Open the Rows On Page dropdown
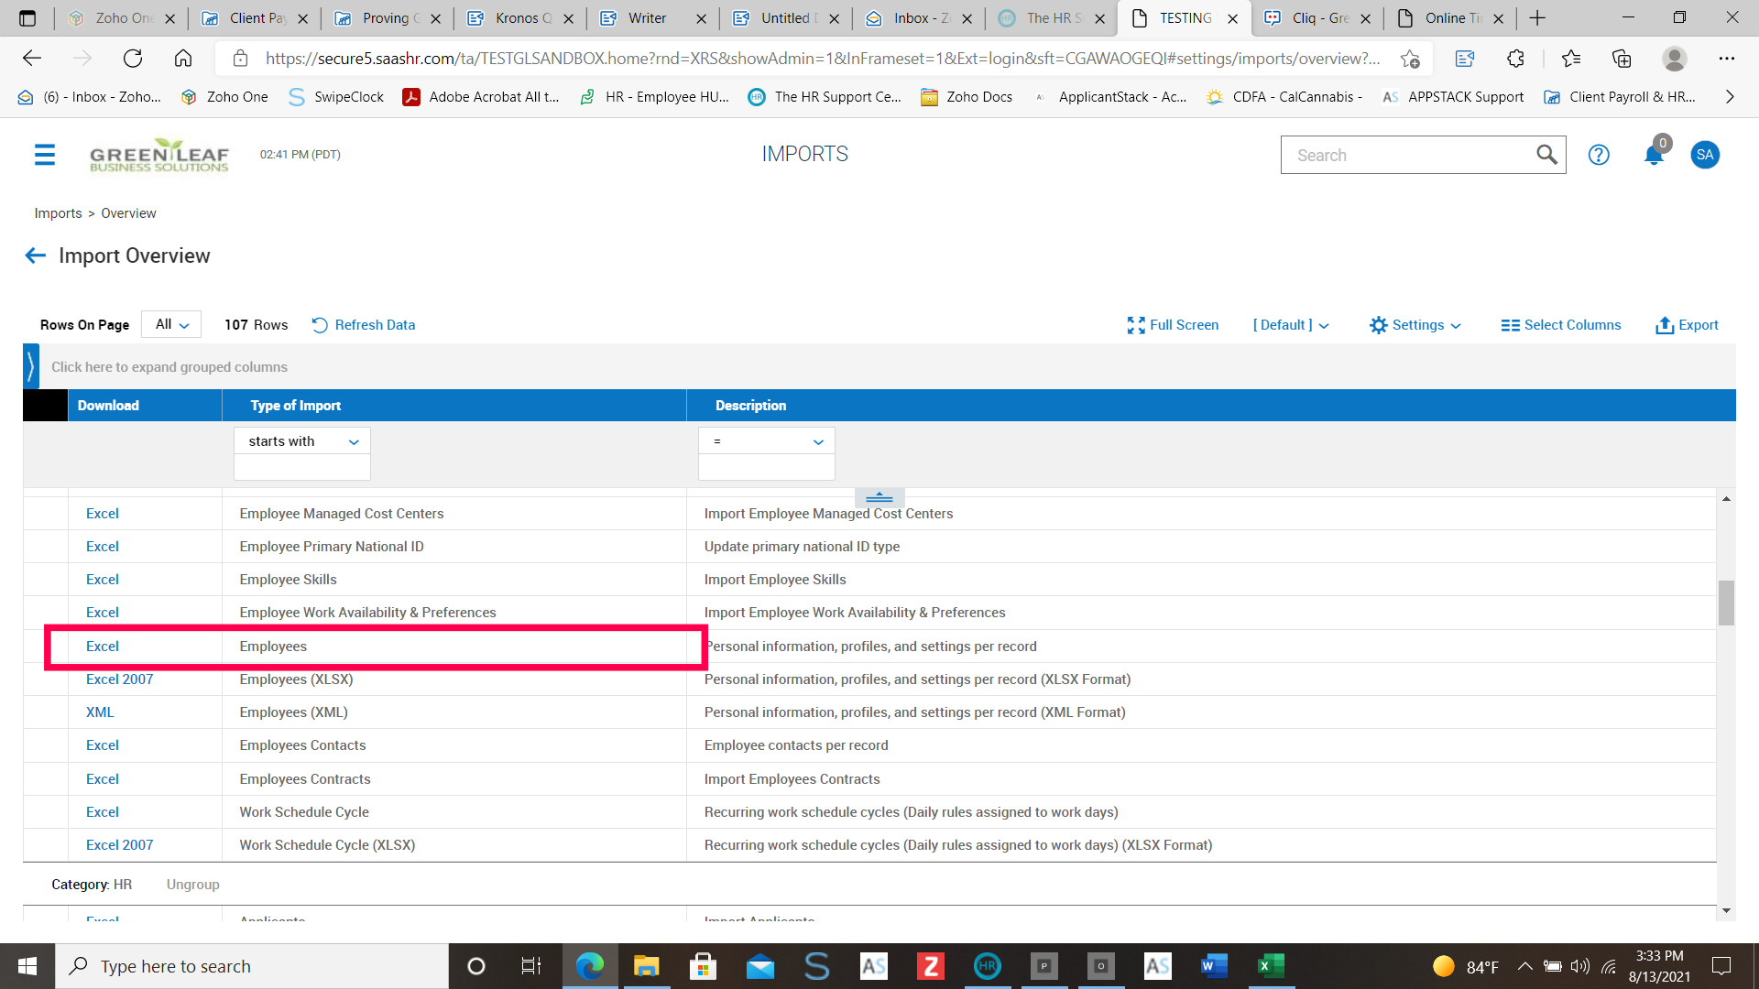 [171, 324]
